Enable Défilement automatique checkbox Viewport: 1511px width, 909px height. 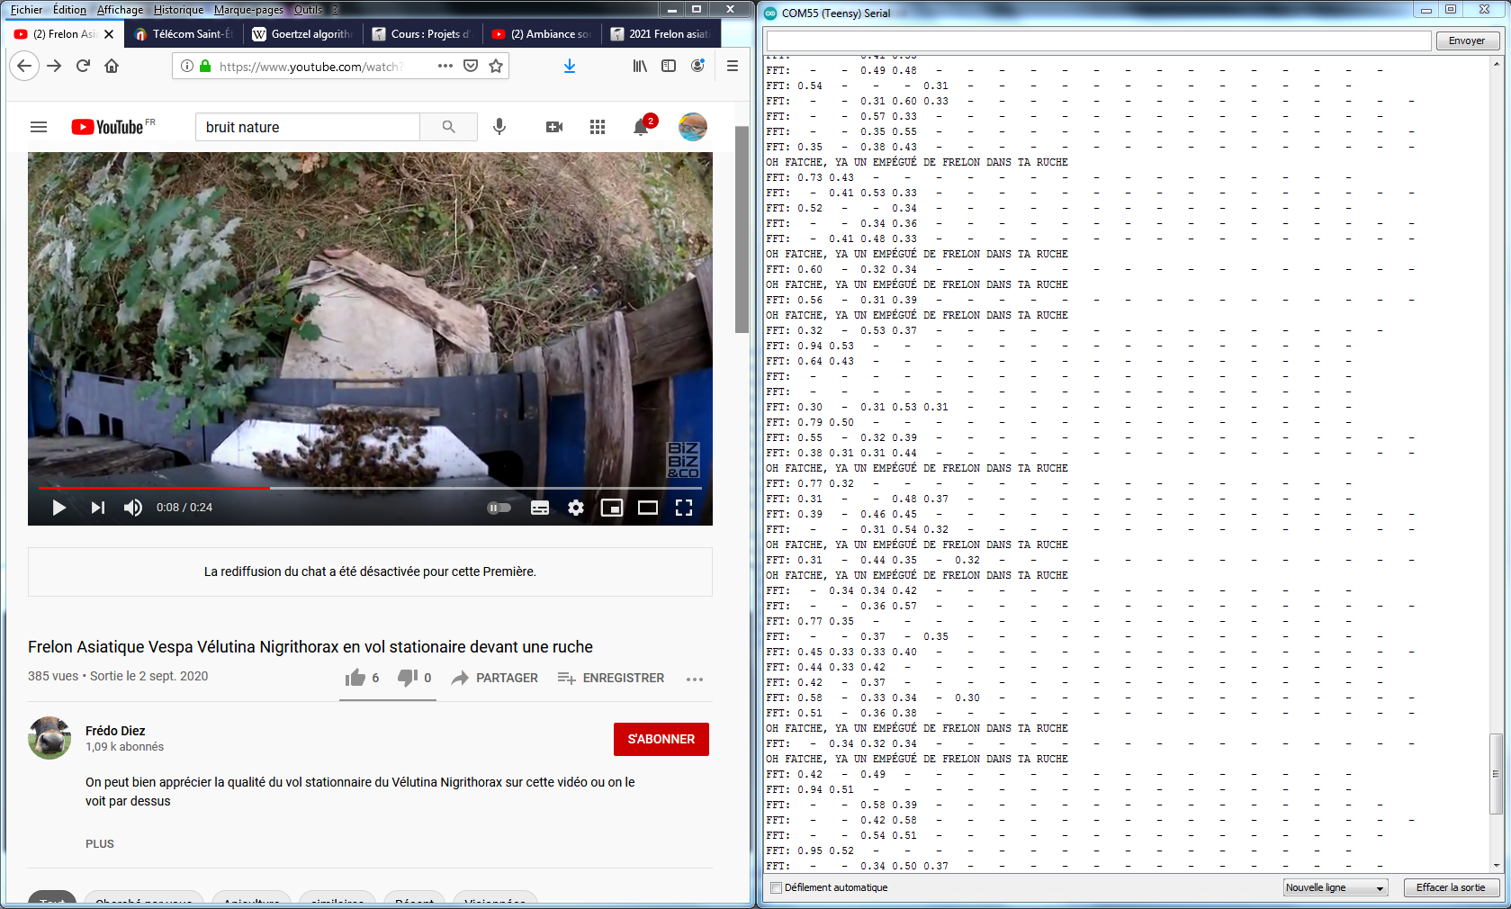coord(776,887)
